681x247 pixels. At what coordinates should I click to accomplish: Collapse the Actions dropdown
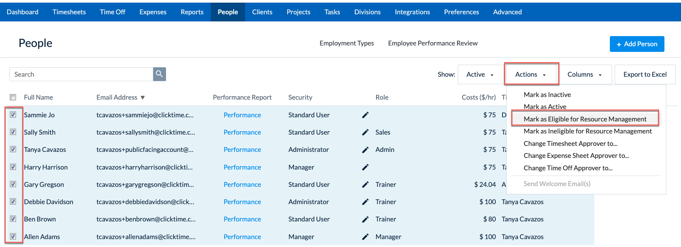click(531, 74)
